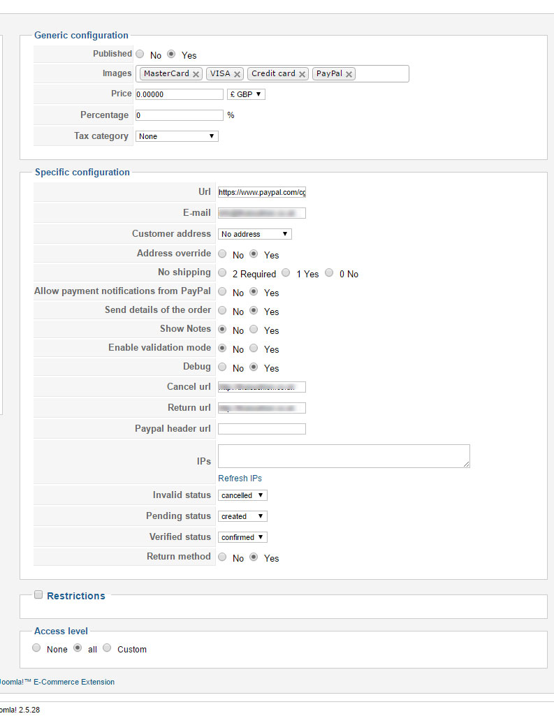The width and height of the screenshot is (554, 723).
Task: Click into the IPs text area
Action: [344, 455]
